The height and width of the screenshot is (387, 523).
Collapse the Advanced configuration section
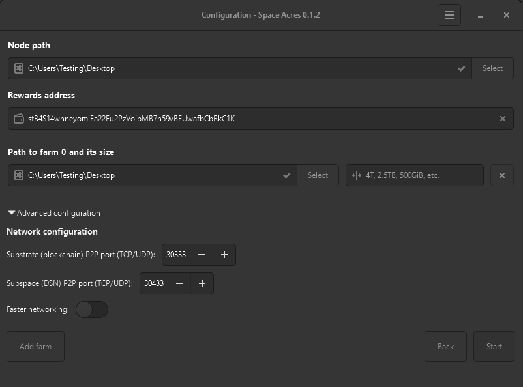tap(53, 213)
